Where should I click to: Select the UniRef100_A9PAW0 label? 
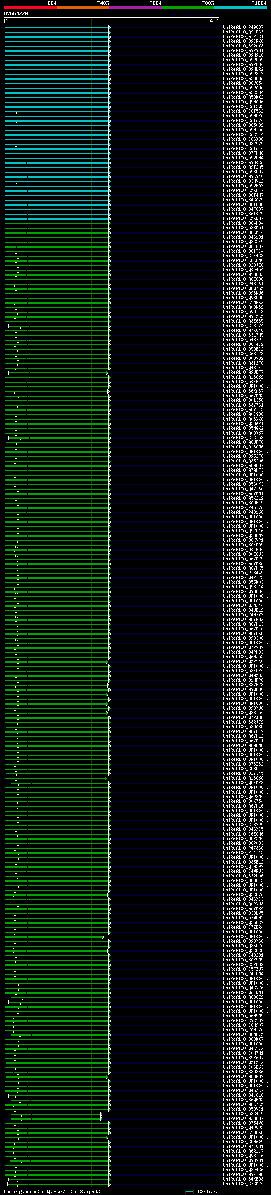[243, 88]
